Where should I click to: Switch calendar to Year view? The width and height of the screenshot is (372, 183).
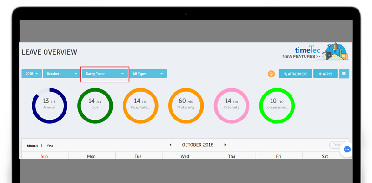[x=50, y=146]
